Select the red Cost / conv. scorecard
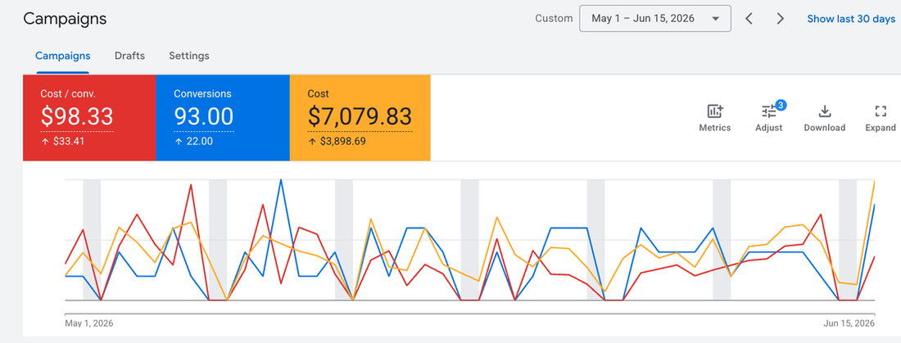Viewport: 901px width, 343px height. (89, 118)
